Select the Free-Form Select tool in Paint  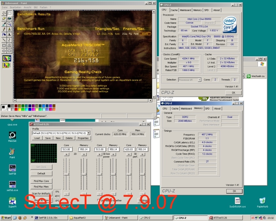coord(4,13)
